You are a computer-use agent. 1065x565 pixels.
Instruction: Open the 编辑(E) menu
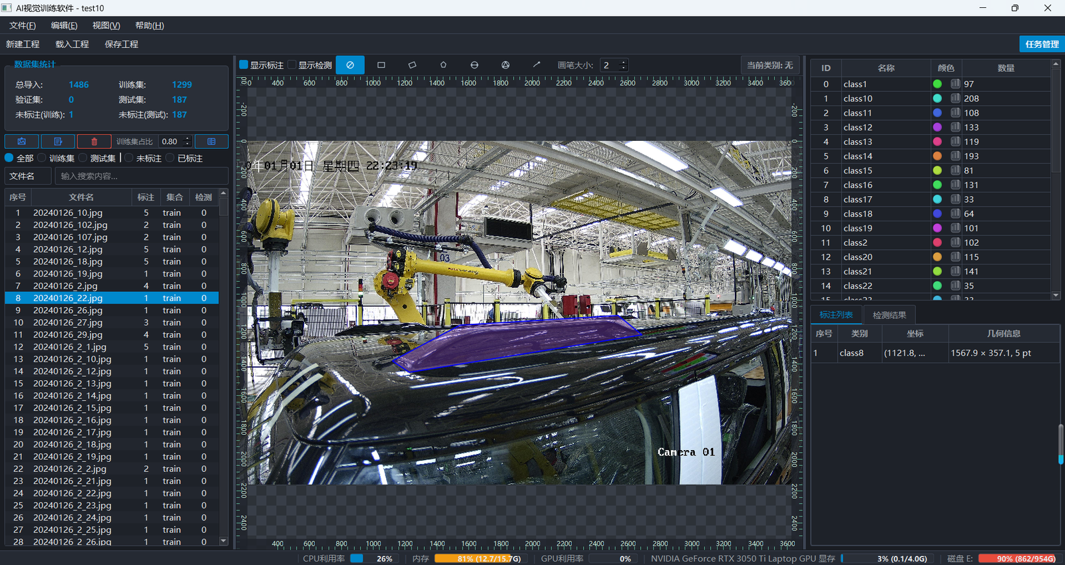(64, 25)
